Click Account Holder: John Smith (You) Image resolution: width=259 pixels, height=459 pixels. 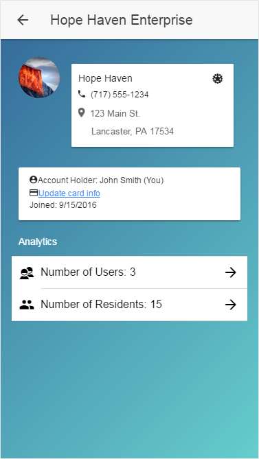(100, 180)
